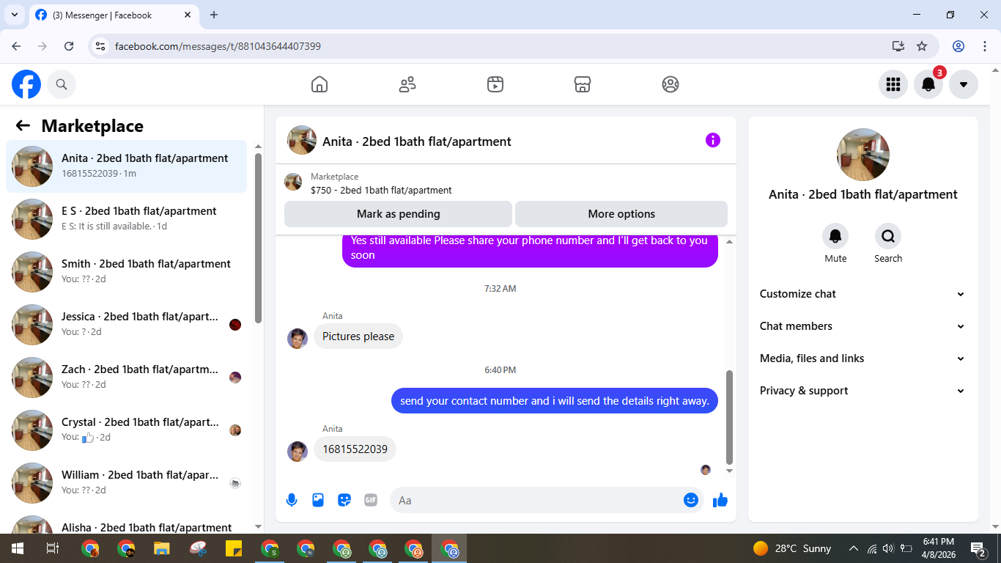Click the conversation list scrollbar thumb

click(258, 238)
